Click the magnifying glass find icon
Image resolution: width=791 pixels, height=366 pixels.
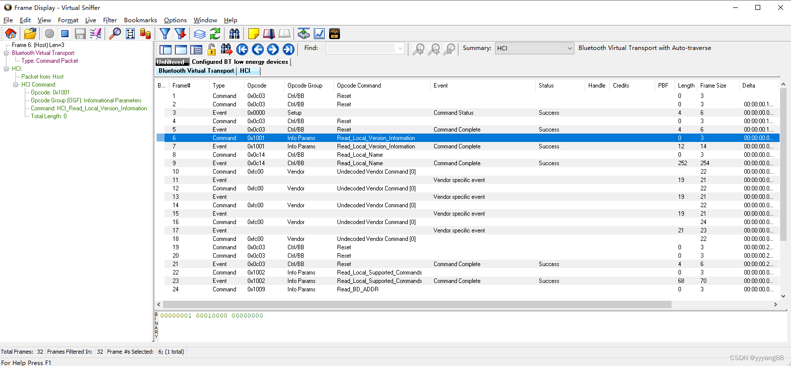[x=115, y=34]
